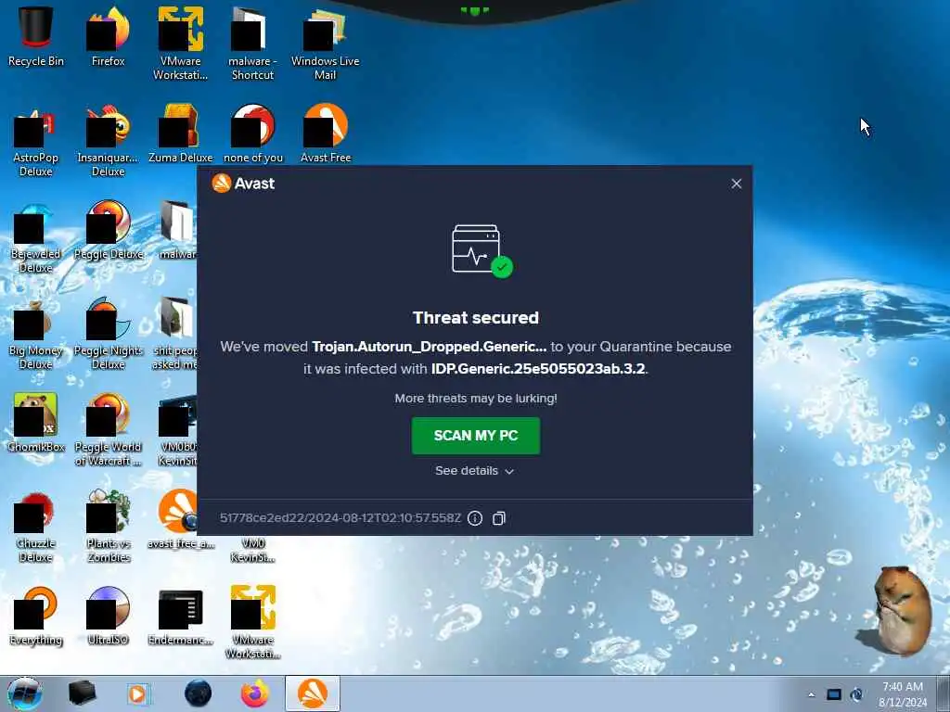Copy the threat ID with copy icon
Screen dimensions: 950x712
[498, 518]
